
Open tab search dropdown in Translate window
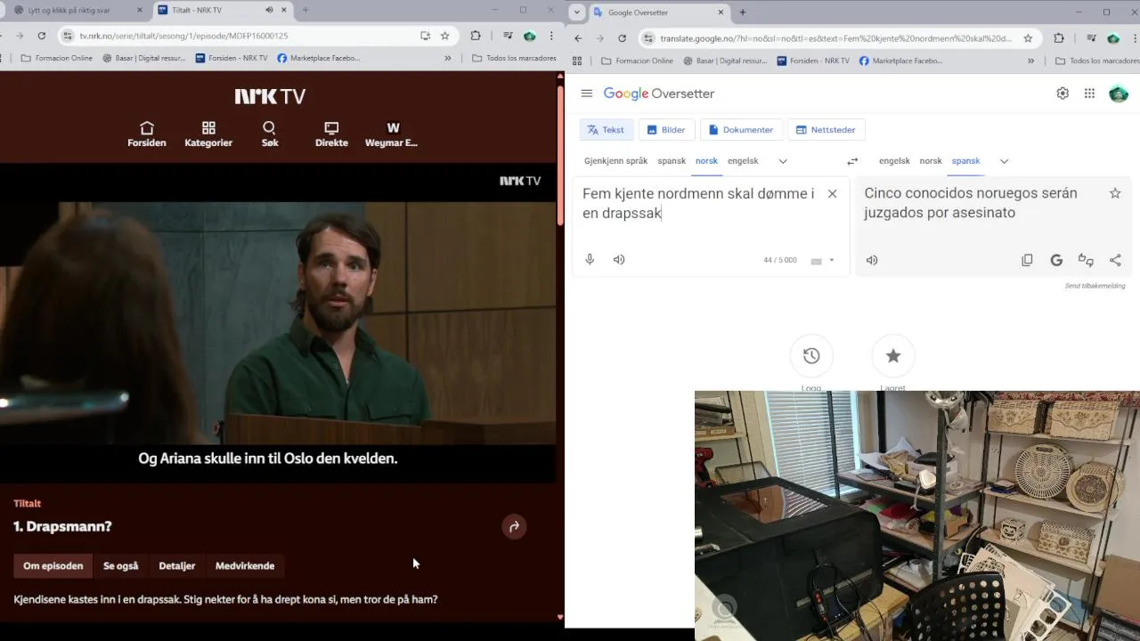(x=577, y=12)
